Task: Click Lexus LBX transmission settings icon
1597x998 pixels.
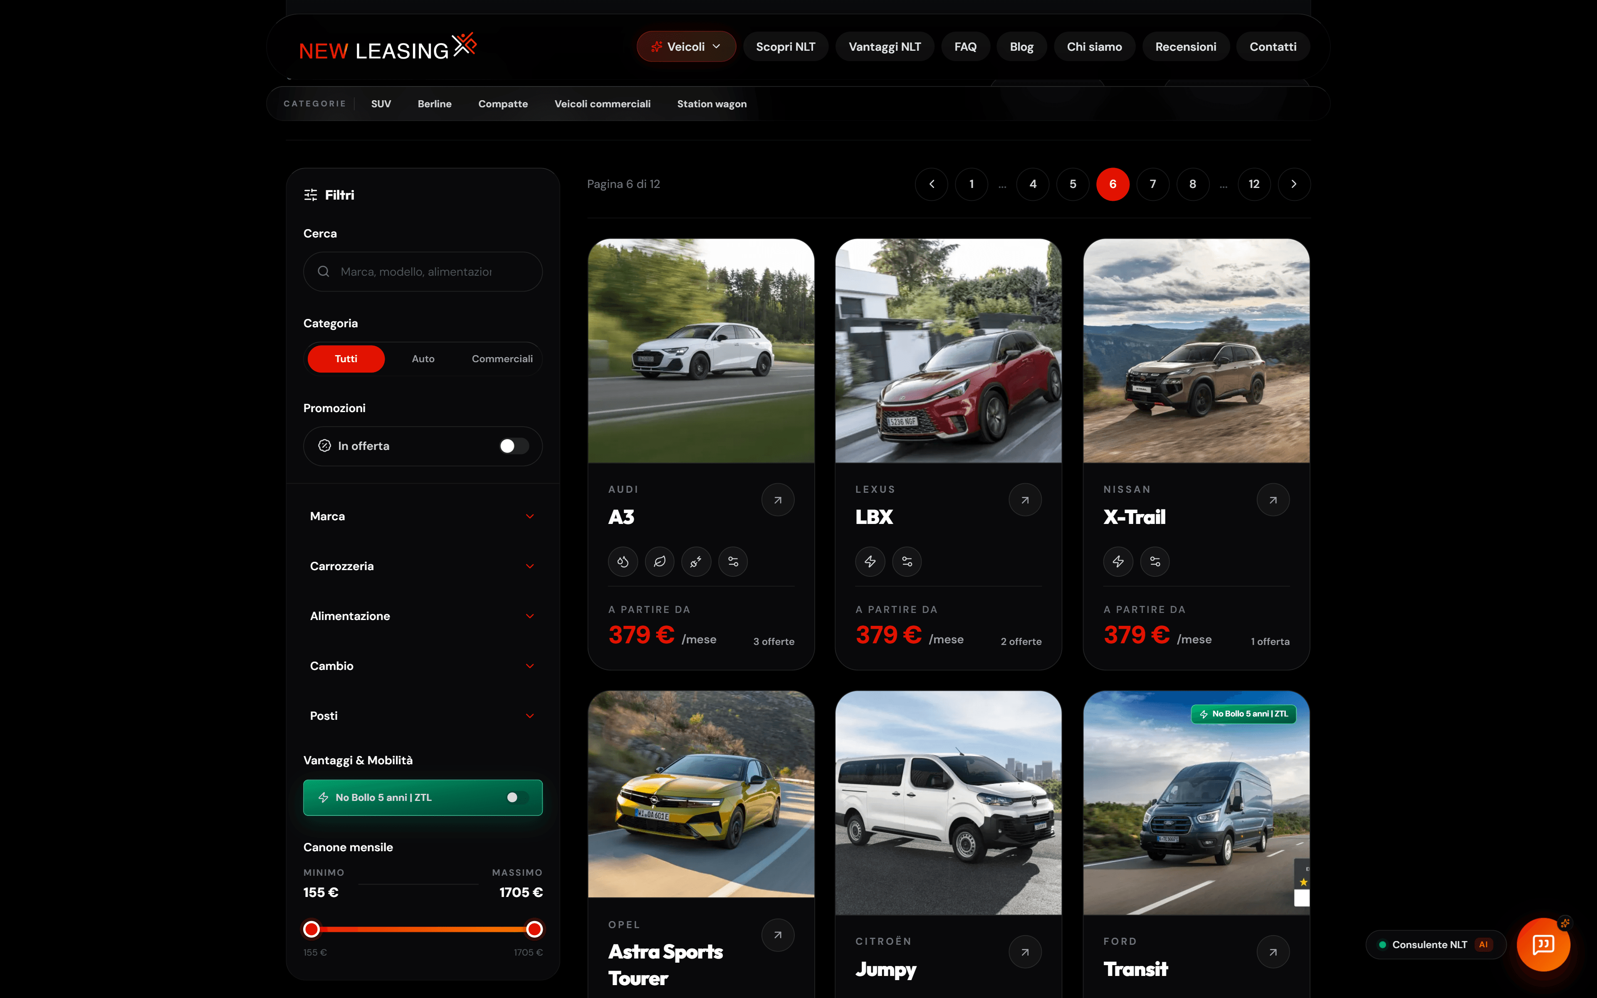Action: 907,562
